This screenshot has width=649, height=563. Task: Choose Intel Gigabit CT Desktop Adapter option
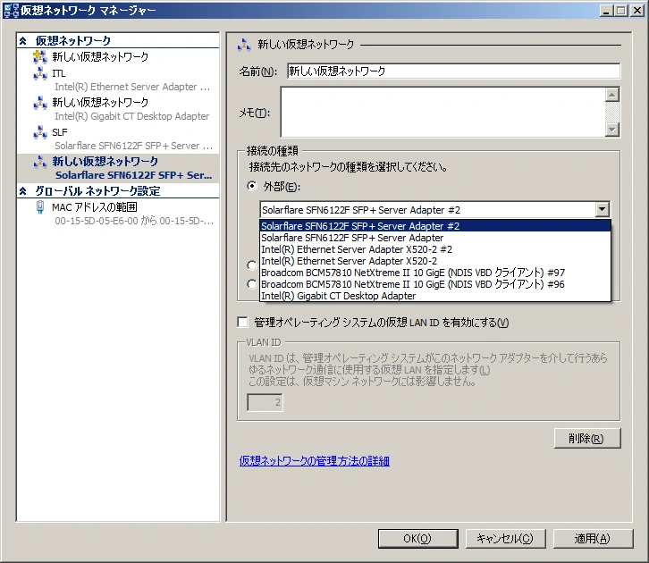pyautogui.click(x=435, y=296)
